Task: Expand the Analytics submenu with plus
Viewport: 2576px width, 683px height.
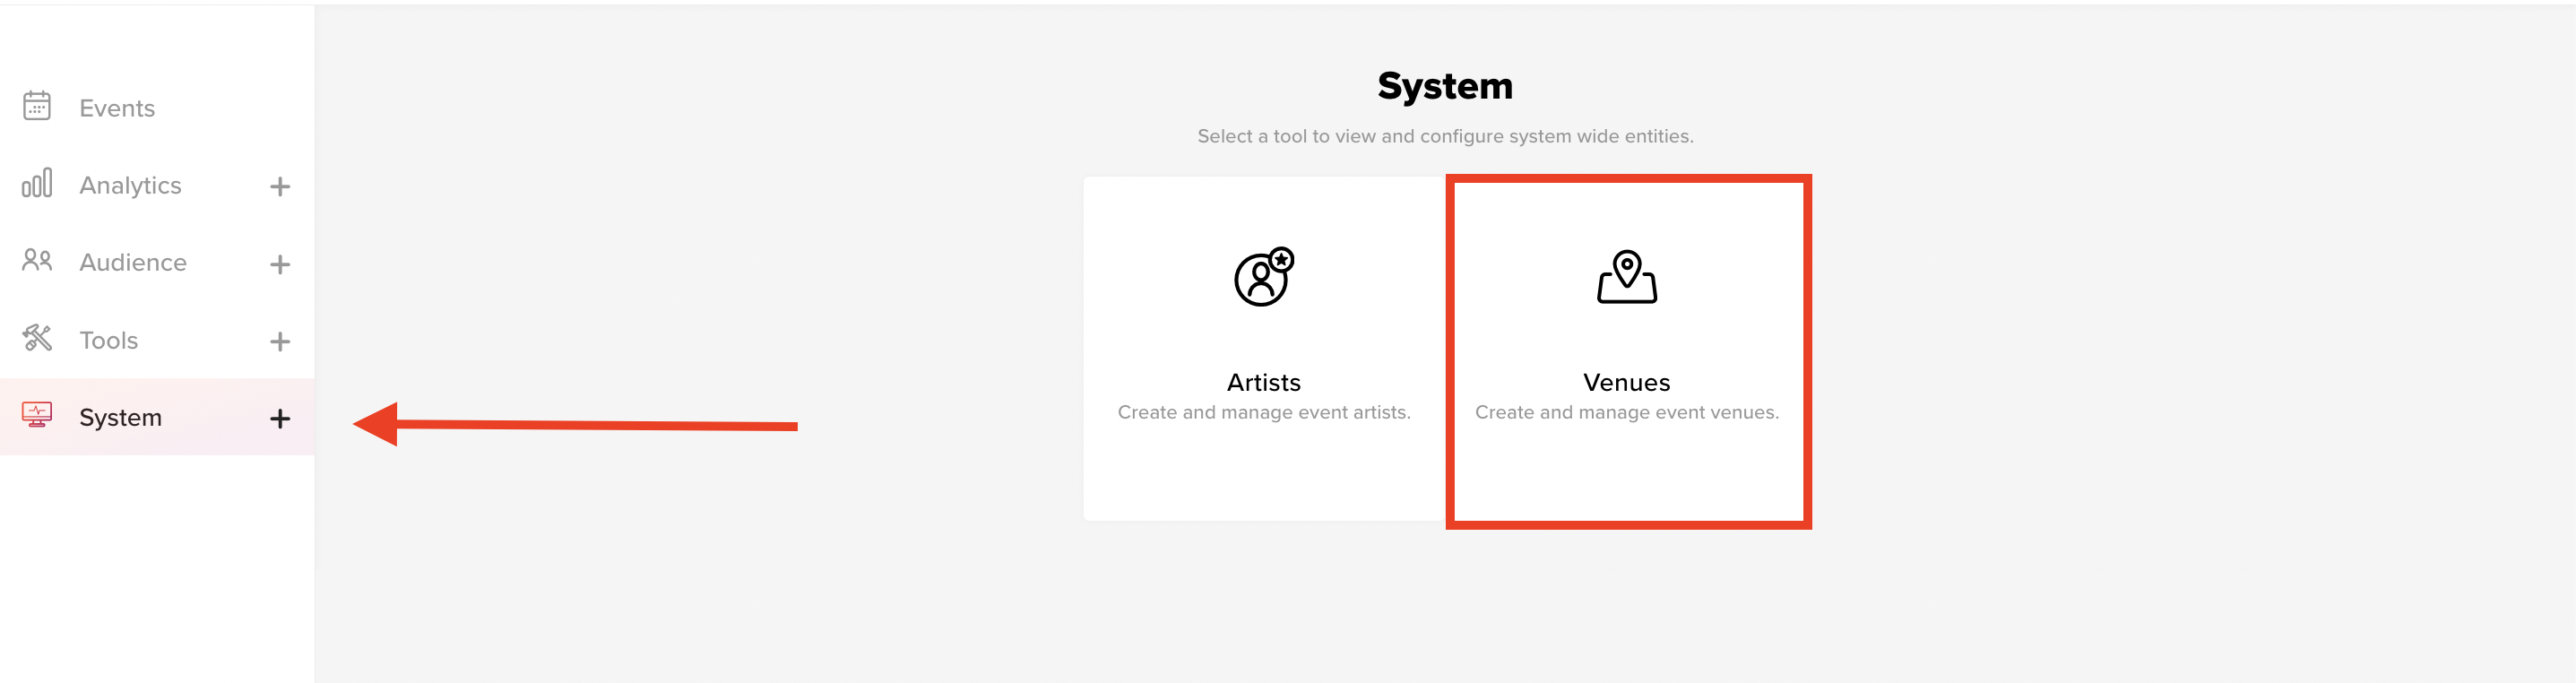Action: 280,186
